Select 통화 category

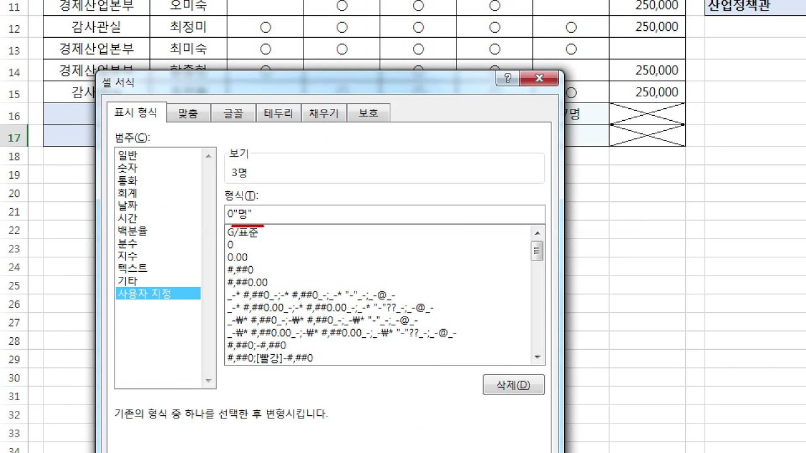pos(158,181)
